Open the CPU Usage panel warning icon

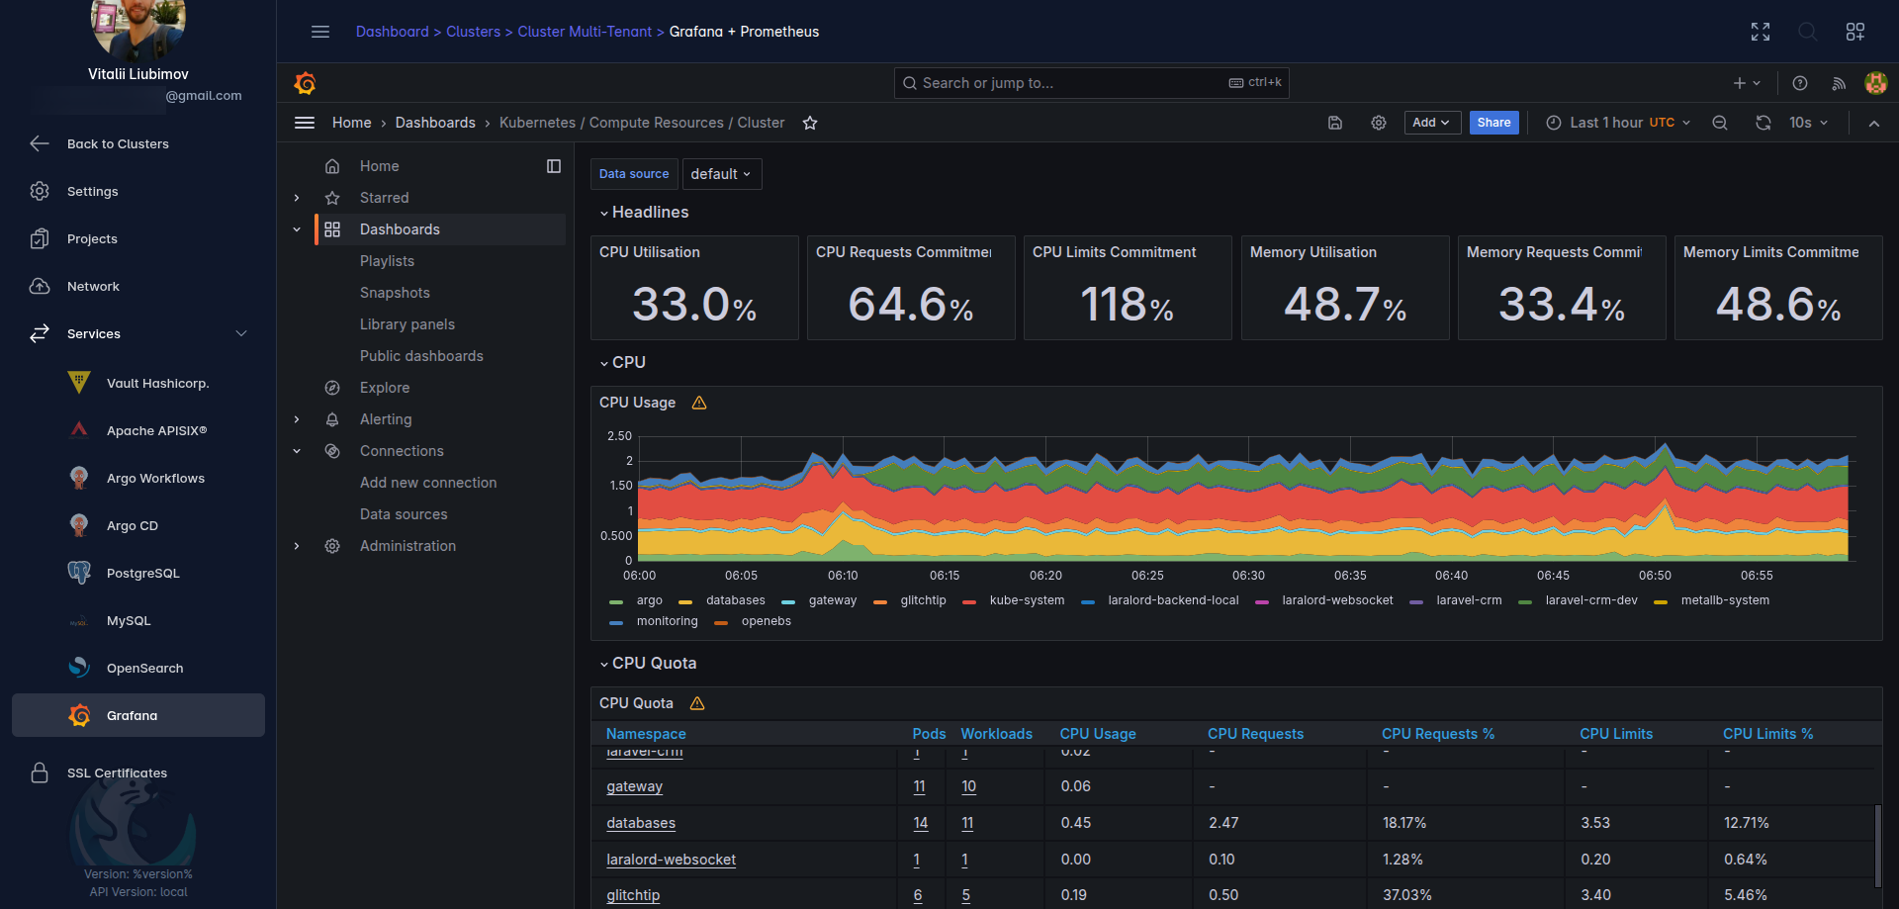click(699, 403)
